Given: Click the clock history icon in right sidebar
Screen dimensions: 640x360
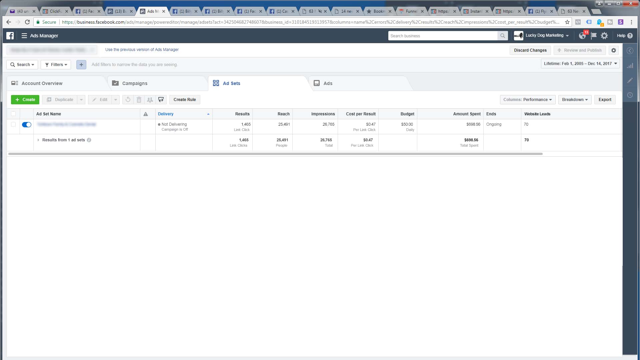Looking at the screenshot, I should [x=630, y=95].
